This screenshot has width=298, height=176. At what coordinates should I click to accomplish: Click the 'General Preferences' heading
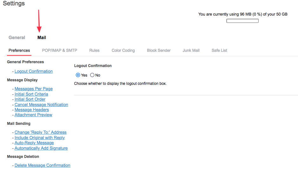[25, 62]
